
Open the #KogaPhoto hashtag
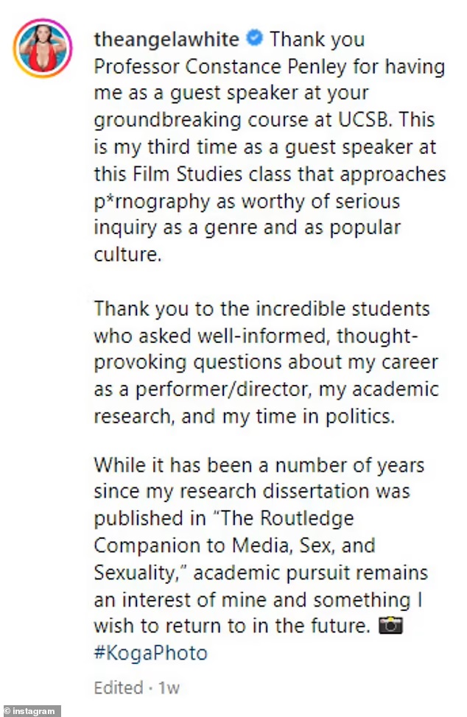[151, 652]
